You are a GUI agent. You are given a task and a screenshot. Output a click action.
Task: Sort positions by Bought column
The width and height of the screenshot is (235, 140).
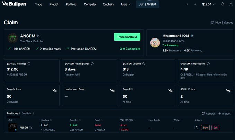pyautogui.click(x=75, y=120)
